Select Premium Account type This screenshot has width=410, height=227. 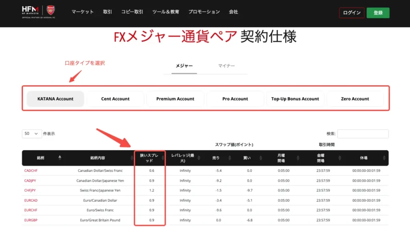(175, 99)
